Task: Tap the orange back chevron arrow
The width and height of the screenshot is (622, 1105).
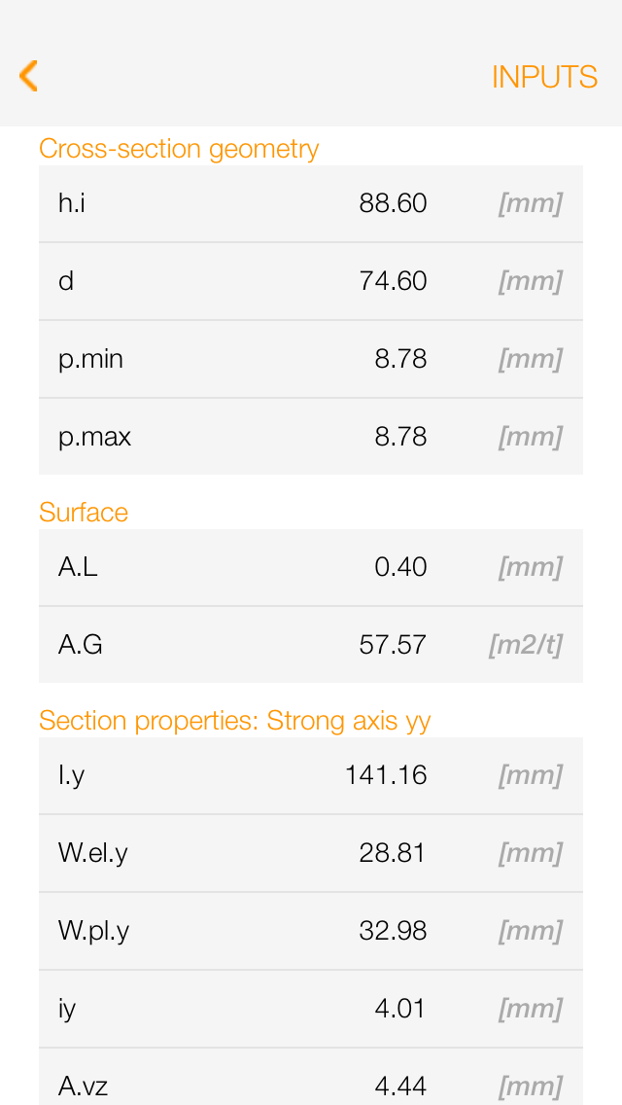Action: coord(27,75)
